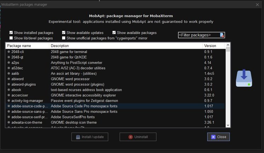
Task: Click the grey bullet beside a2ps
Action: pyautogui.click(x=9, y=63)
